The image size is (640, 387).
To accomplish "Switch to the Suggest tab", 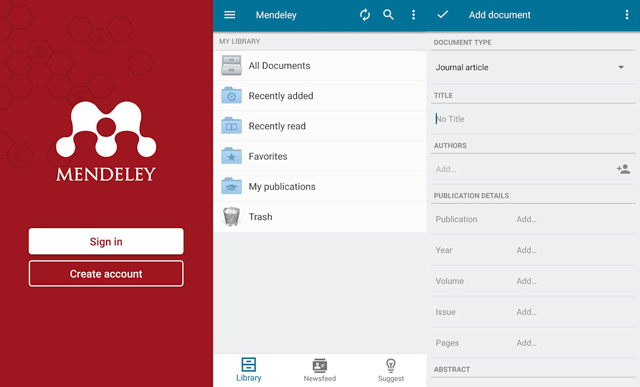I will click(390, 370).
